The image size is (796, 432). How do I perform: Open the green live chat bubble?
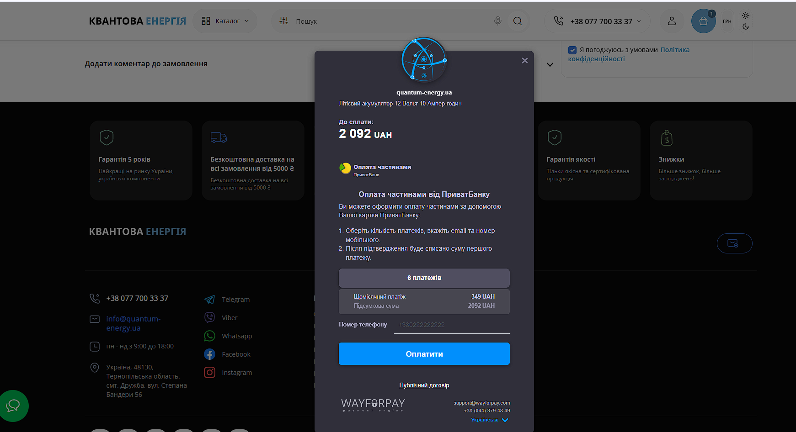(x=13, y=406)
